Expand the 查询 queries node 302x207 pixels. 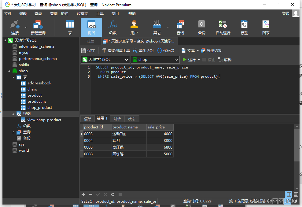[13, 132]
